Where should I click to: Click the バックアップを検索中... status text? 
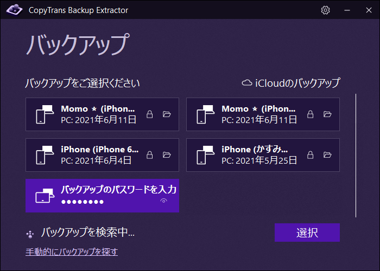click(88, 233)
